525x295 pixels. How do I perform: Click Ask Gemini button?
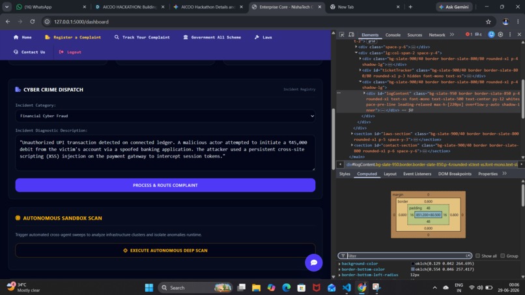pyautogui.click(x=454, y=7)
